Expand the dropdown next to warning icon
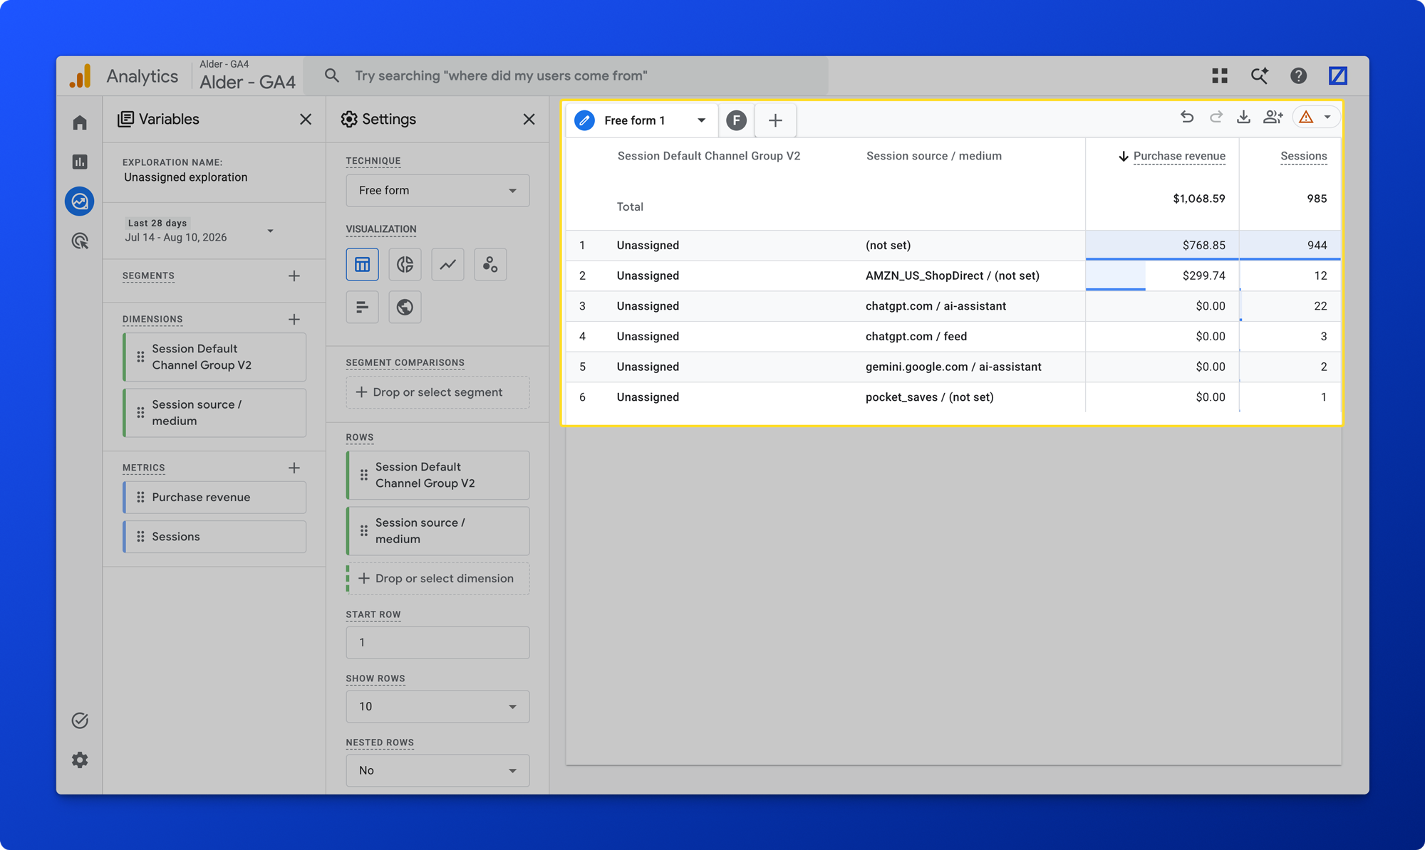 [1327, 117]
